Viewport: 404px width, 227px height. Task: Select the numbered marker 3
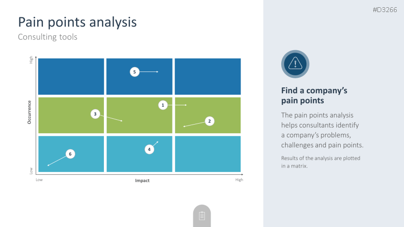(96, 114)
